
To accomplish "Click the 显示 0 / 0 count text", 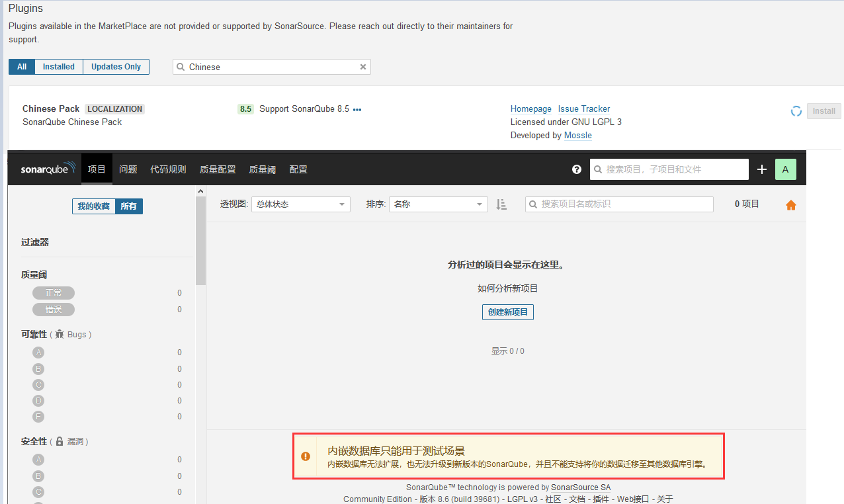I will 507,351.
